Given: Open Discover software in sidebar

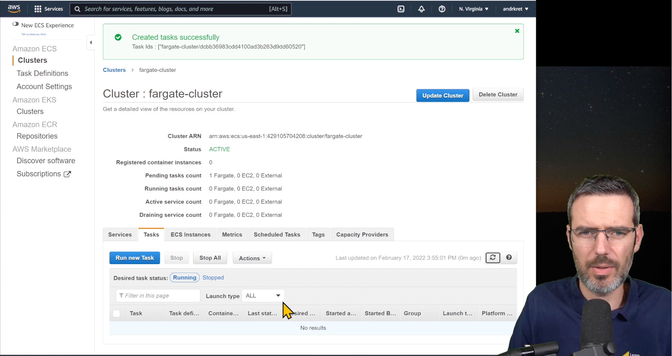Looking at the screenshot, I should tap(46, 161).
